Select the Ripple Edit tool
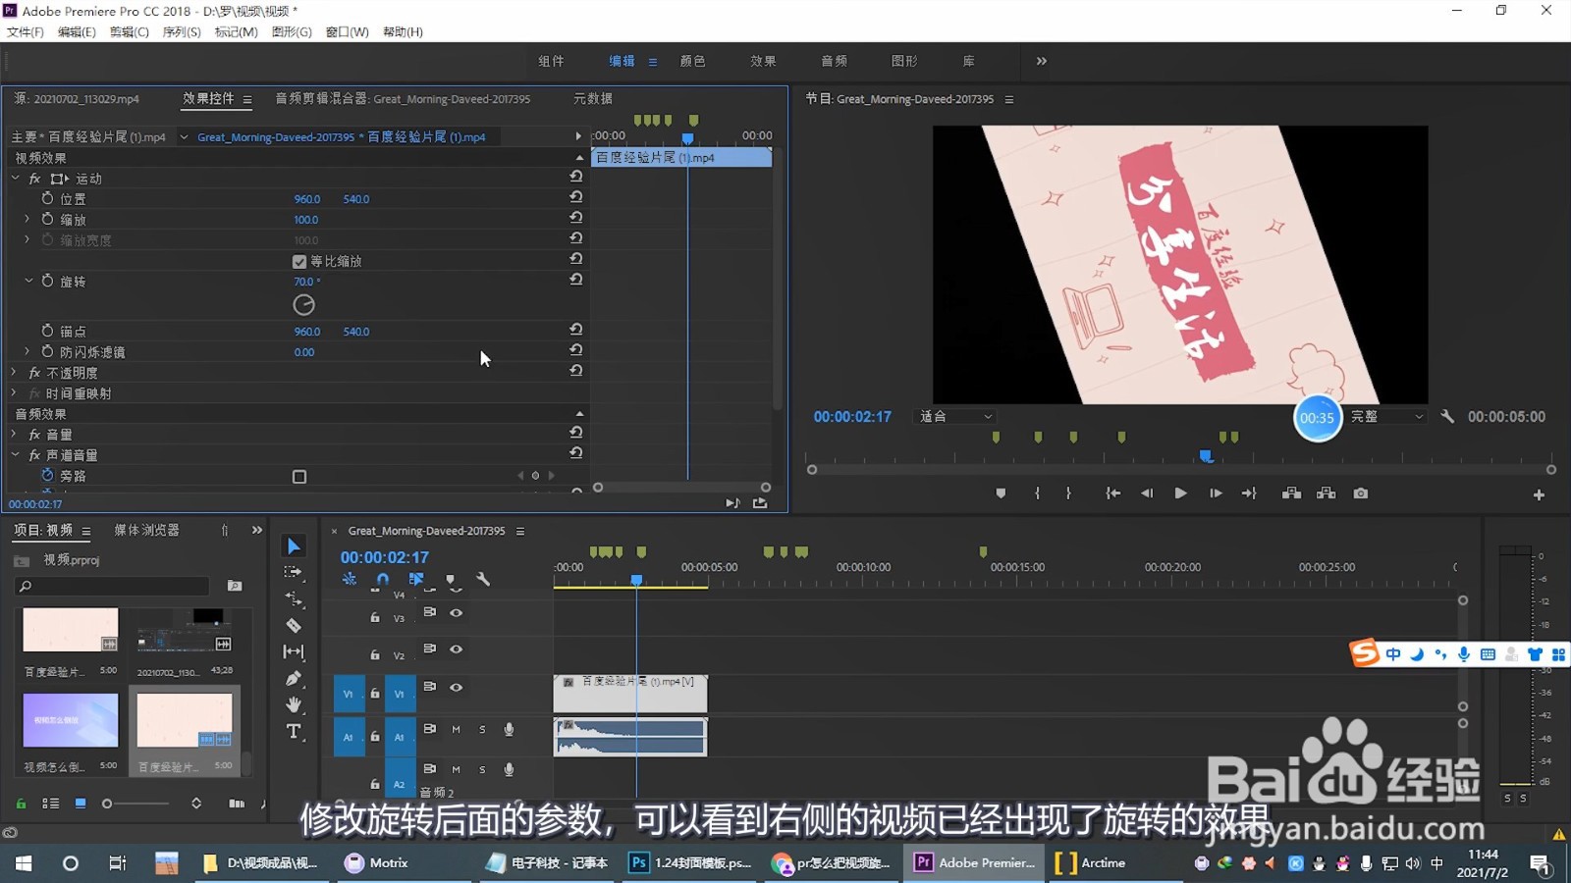Viewport: 1571px width, 883px height. click(x=293, y=597)
